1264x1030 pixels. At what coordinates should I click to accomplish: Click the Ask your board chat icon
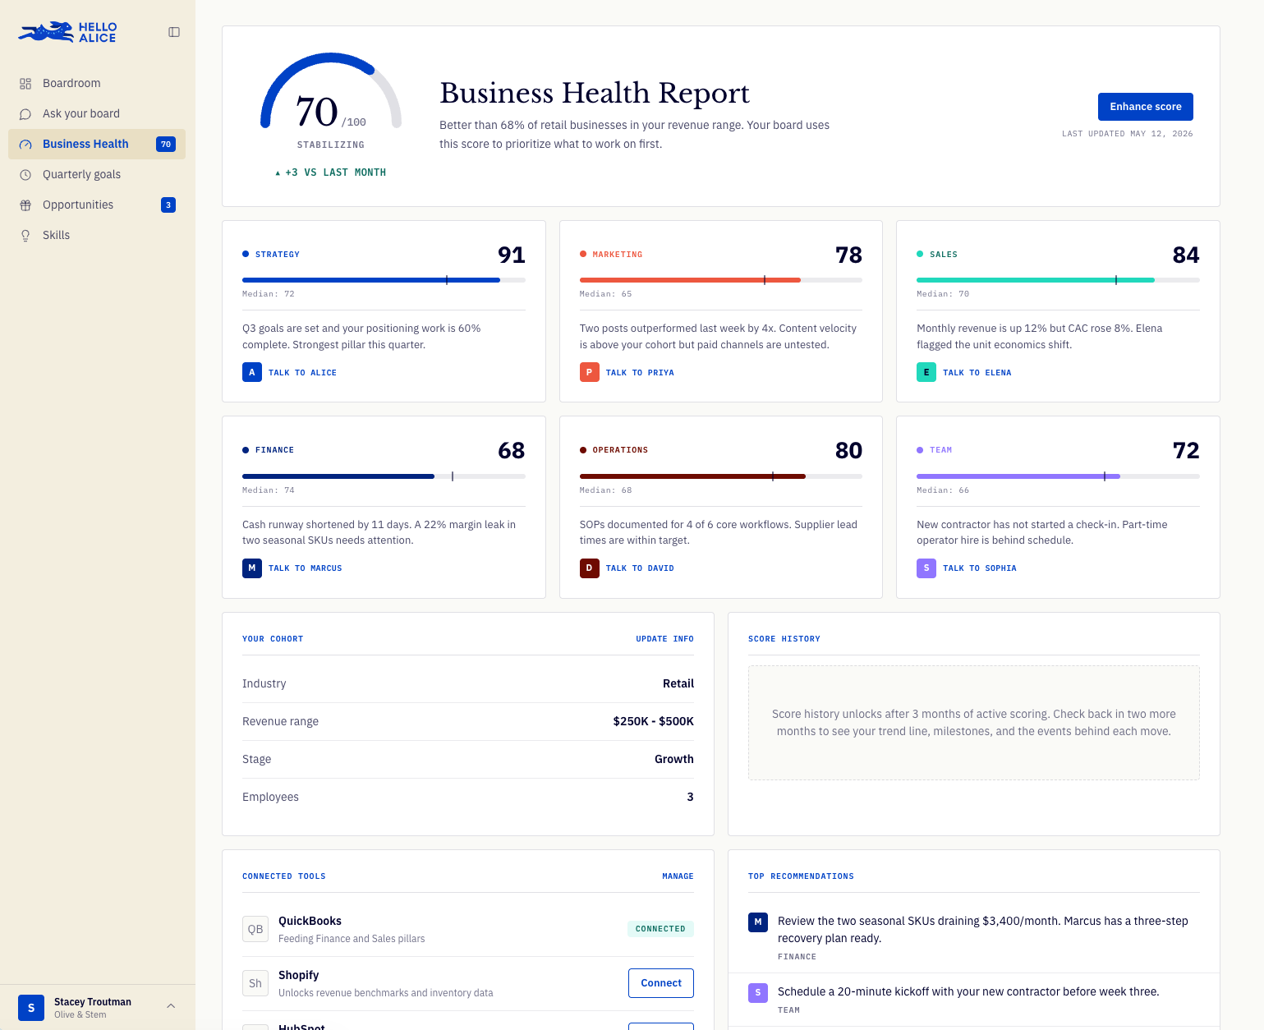click(25, 114)
